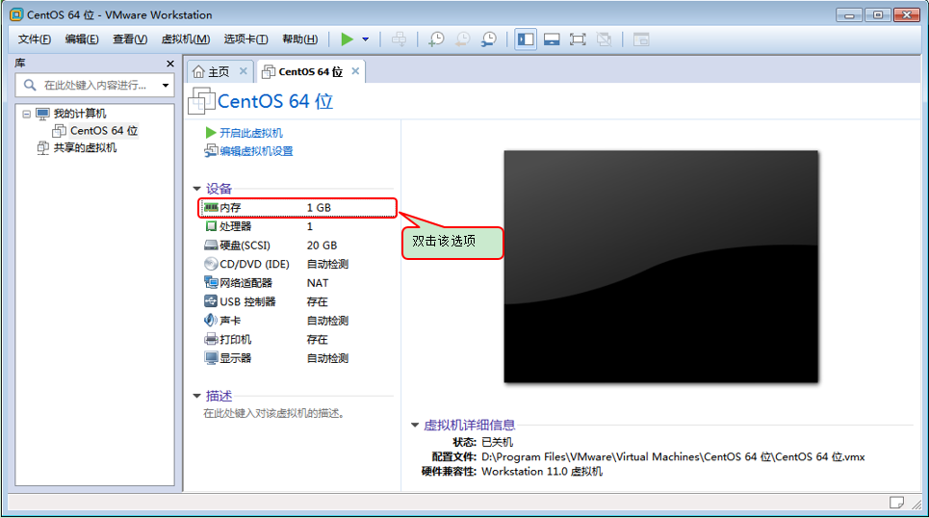Collapse the 虚拟机详细信息 section
This screenshot has height=518, width=929.
click(x=415, y=425)
